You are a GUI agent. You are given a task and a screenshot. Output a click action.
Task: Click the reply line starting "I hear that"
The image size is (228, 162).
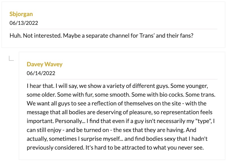(117, 86)
